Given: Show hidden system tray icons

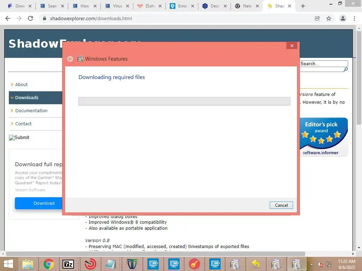Looking at the screenshot, I should coord(311,264).
